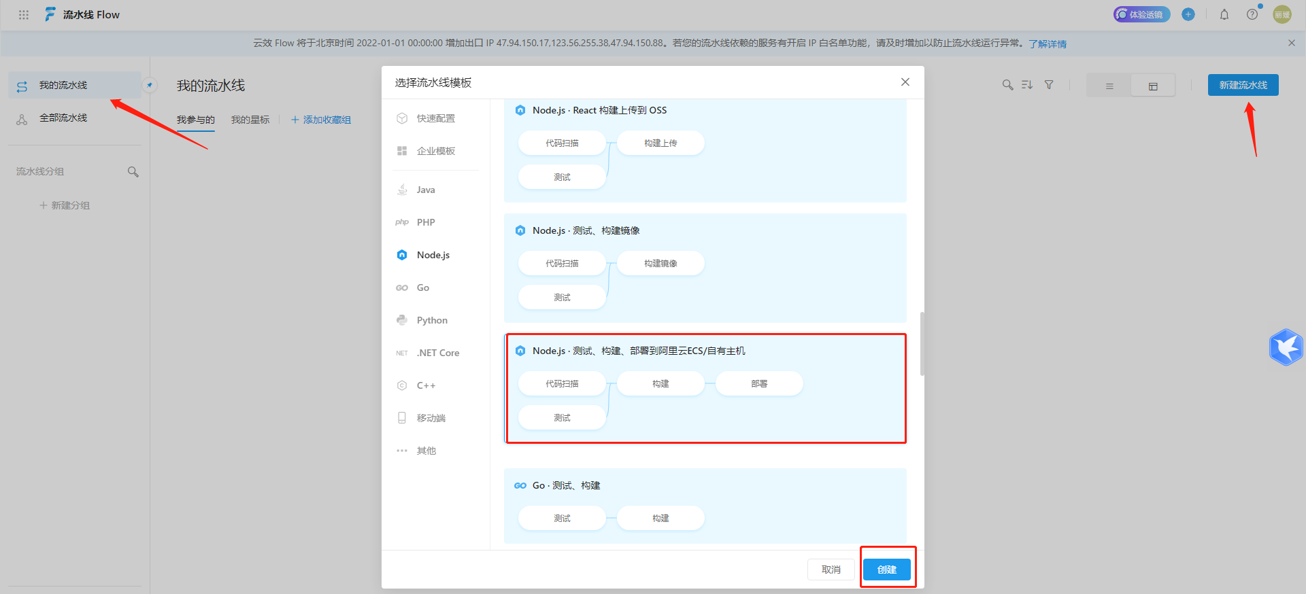This screenshot has height=594, width=1306.
Task: Open the user avatar menu
Action: pyautogui.click(x=1282, y=14)
